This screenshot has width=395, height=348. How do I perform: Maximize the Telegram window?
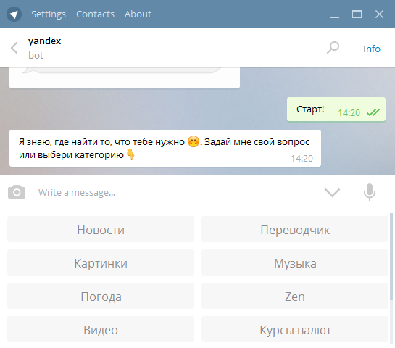click(x=357, y=14)
